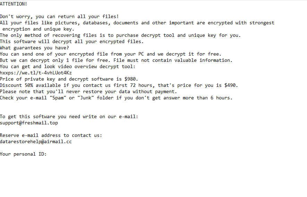Click 'This software will decrypt' line
The width and height of the screenshot is (307, 197).
pos(72,42)
